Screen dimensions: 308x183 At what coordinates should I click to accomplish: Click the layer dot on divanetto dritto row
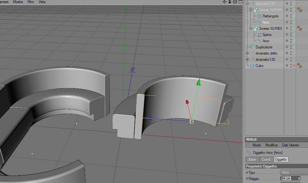(x=287, y=53)
